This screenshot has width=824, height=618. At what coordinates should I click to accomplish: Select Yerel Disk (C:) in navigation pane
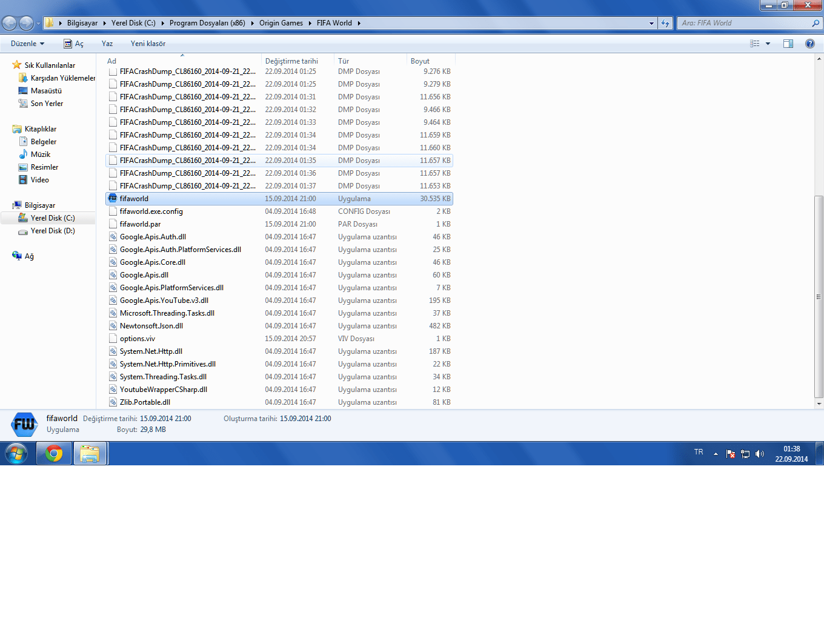(x=53, y=218)
